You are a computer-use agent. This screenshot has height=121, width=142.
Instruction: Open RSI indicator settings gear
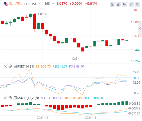[x=10, y=66]
